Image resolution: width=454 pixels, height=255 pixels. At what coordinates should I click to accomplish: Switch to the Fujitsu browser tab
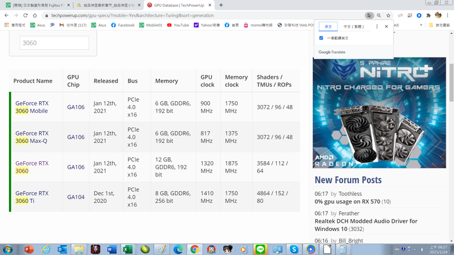coord(38,5)
